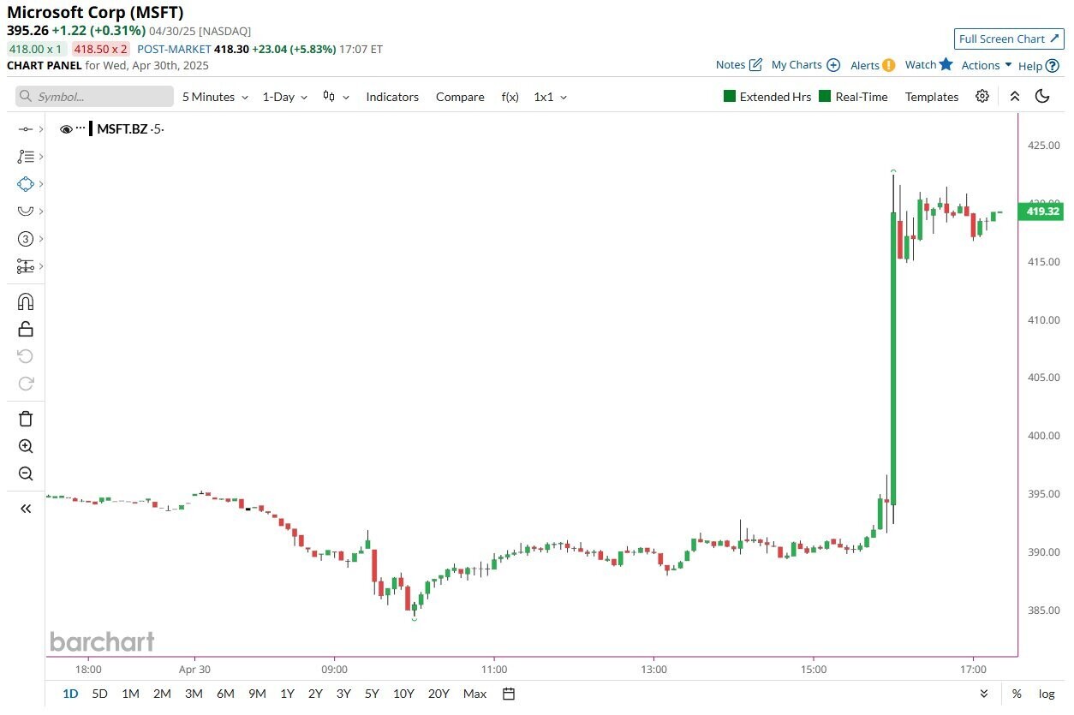The width and height of the screenshot is (1074, 715).
Task: Open the f(x) expressions tool
Action: pyautogui.click(x=510, y=97)
